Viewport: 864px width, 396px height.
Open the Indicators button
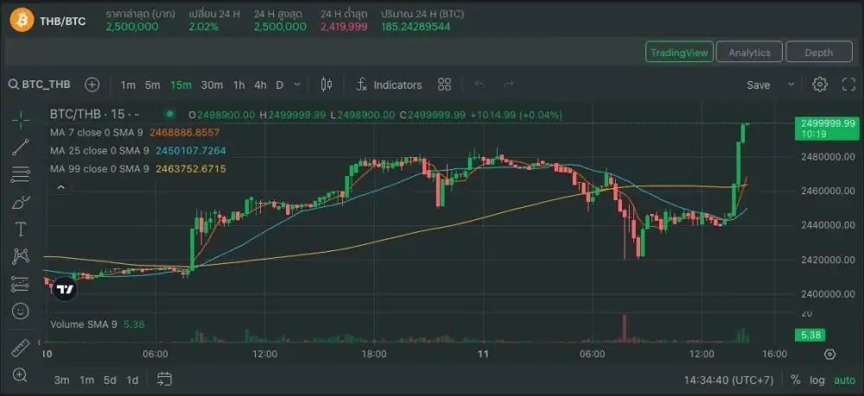[x=389, y=85]
